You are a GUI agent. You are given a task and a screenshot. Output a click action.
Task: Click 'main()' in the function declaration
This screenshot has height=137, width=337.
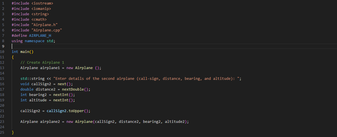point(27,52)
